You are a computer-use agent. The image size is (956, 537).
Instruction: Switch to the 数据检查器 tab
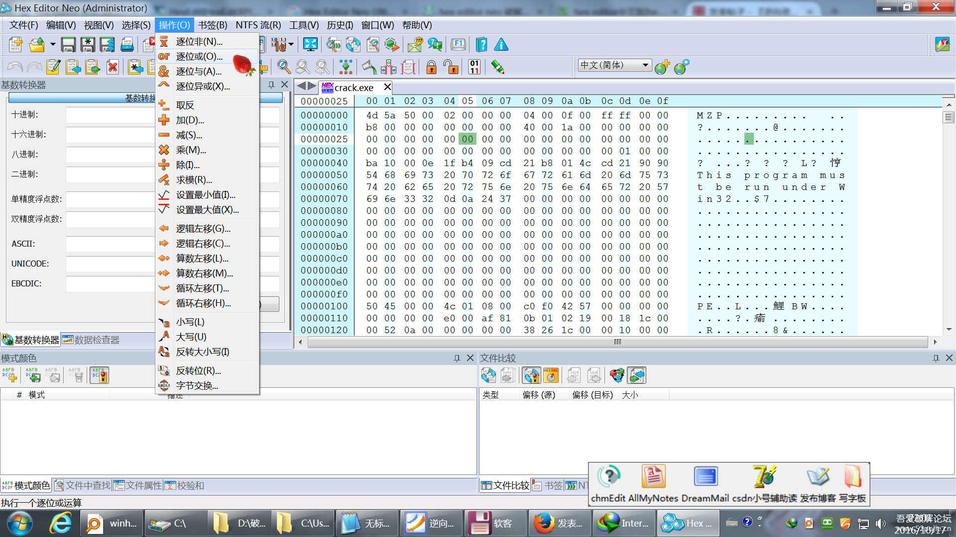coord(90,340)
